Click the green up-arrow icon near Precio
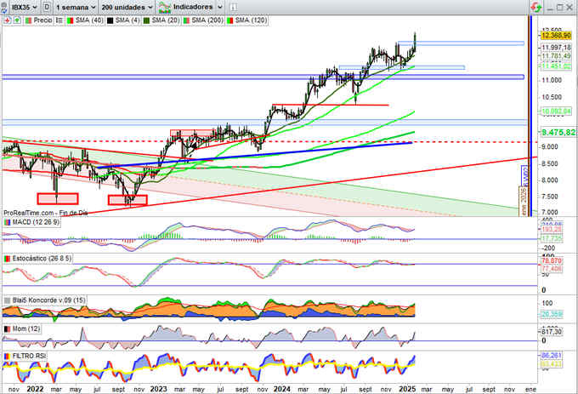Screen dimensions: 578x394 coord(17,18)
